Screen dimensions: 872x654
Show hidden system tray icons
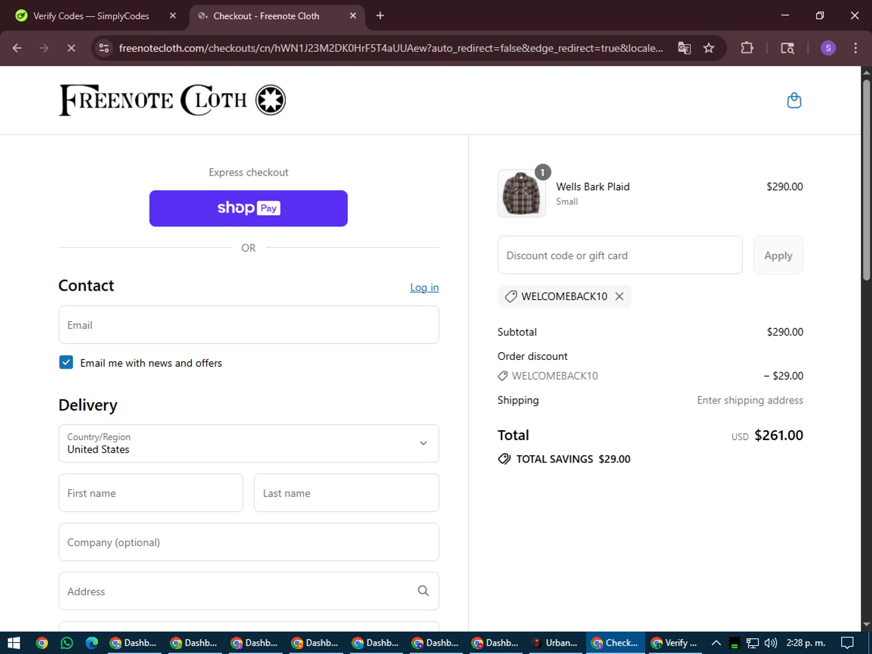(x=716, y=643)
